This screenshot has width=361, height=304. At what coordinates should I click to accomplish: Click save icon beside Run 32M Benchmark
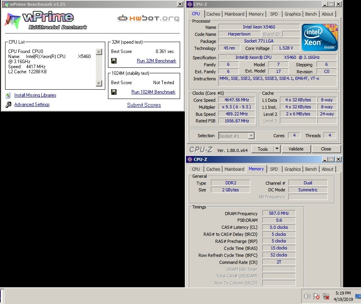114,61
